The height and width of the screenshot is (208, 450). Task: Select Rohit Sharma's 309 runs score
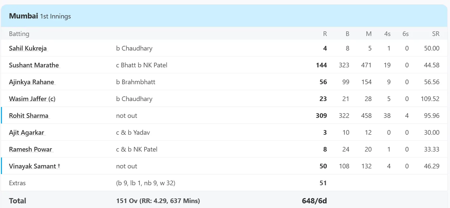(321, 116)
